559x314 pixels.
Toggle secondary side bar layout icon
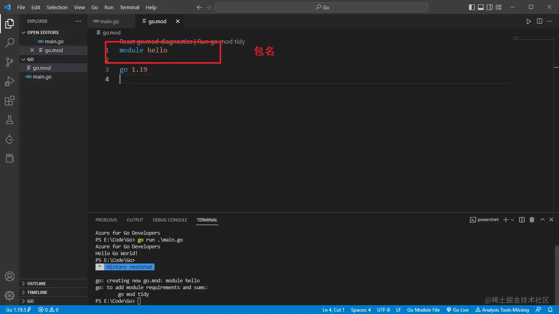490,7
